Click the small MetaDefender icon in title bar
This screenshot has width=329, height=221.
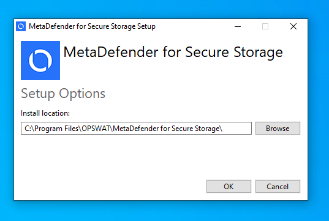coord(21,26)
